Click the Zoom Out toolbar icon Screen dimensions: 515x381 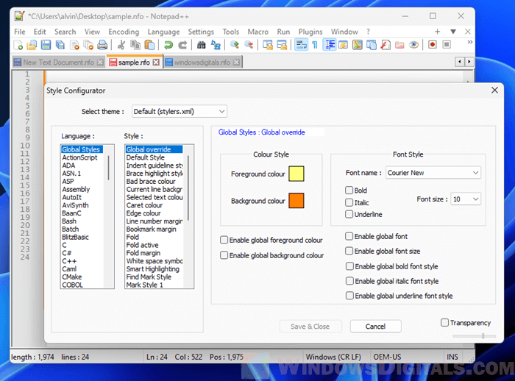(x=249, y=45)
